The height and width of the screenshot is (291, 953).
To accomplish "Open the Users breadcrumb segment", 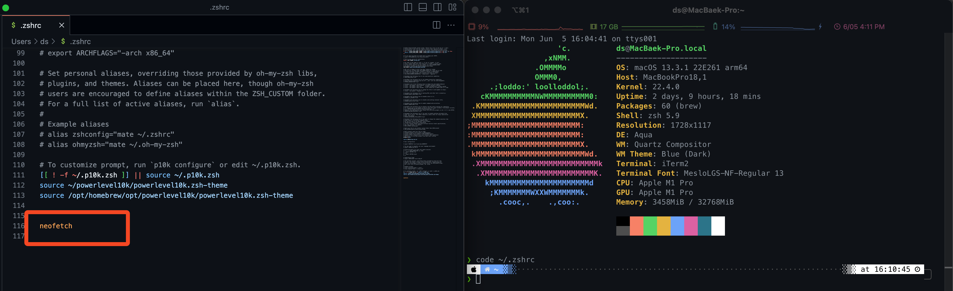I will [21, 41].
